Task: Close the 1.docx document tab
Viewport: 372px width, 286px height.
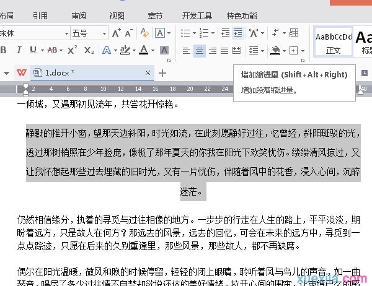Action: coord(148,73)
